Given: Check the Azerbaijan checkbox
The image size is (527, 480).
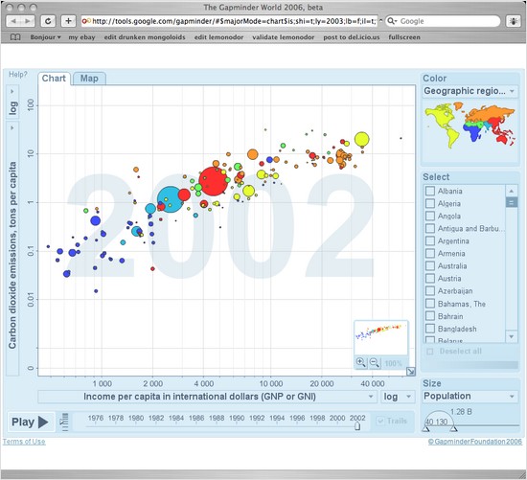Looking at the screenshot, I should [430, 290].
